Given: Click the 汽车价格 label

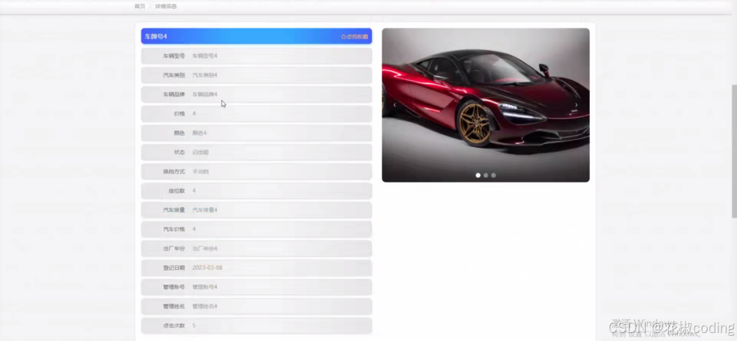Looking at the screenshot, I should [x=174, y=229].
